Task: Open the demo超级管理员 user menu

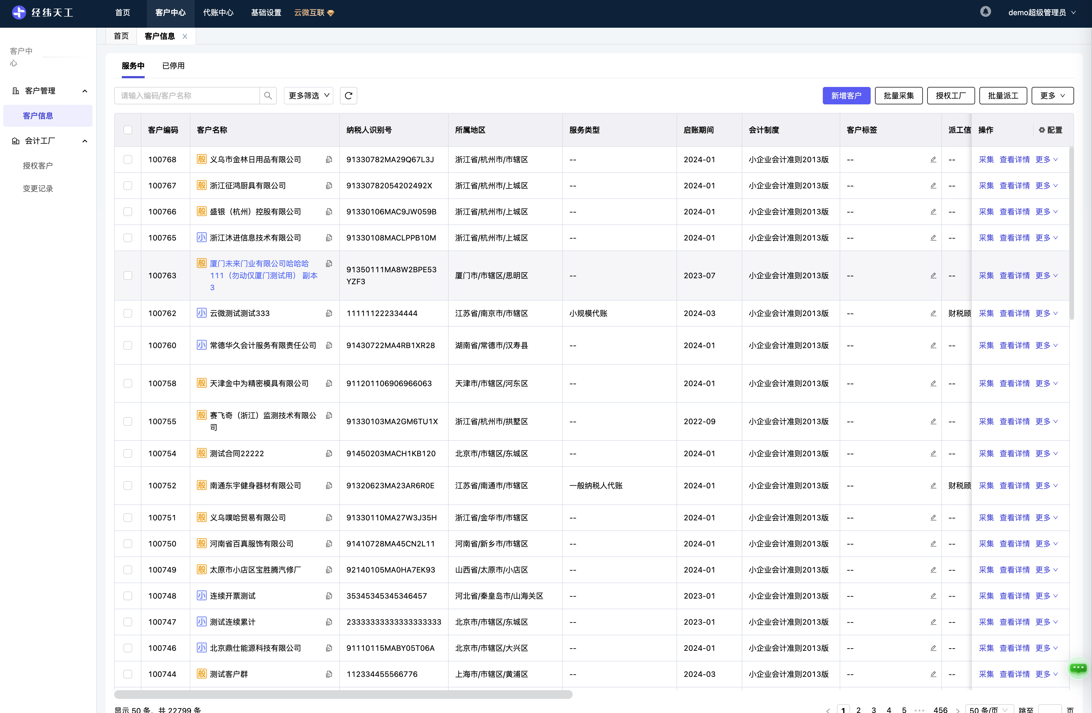Action: pos(1041,13)
